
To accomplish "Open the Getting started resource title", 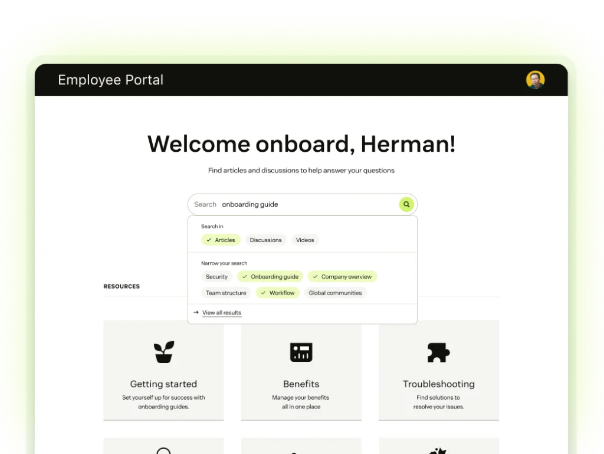I will pyautogui.click(x=163, y=384).
